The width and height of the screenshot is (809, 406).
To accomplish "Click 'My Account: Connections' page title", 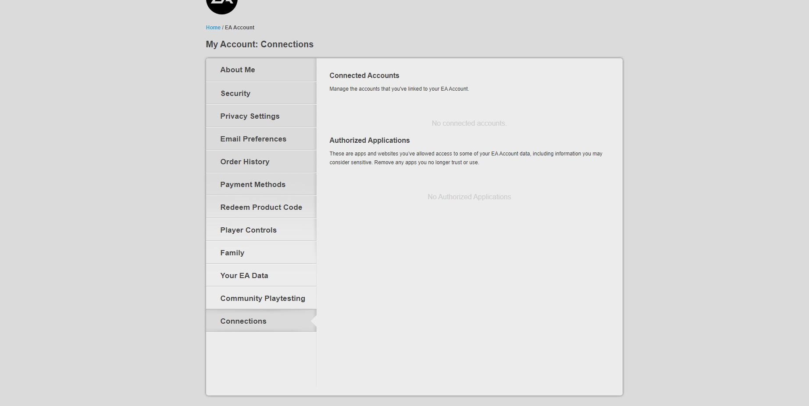I will (260, 44).
